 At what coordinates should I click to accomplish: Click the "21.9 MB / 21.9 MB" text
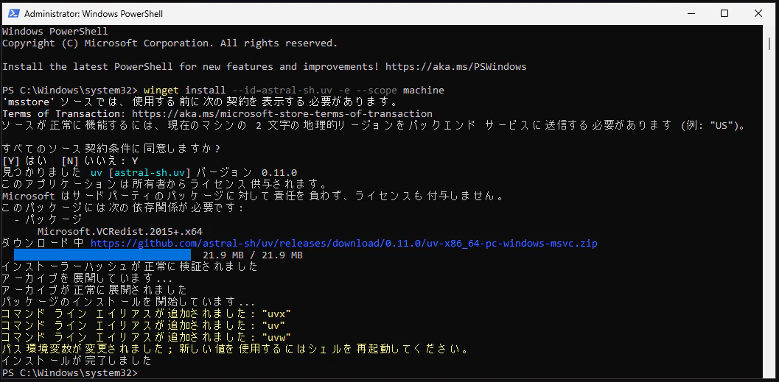(253, 255)
